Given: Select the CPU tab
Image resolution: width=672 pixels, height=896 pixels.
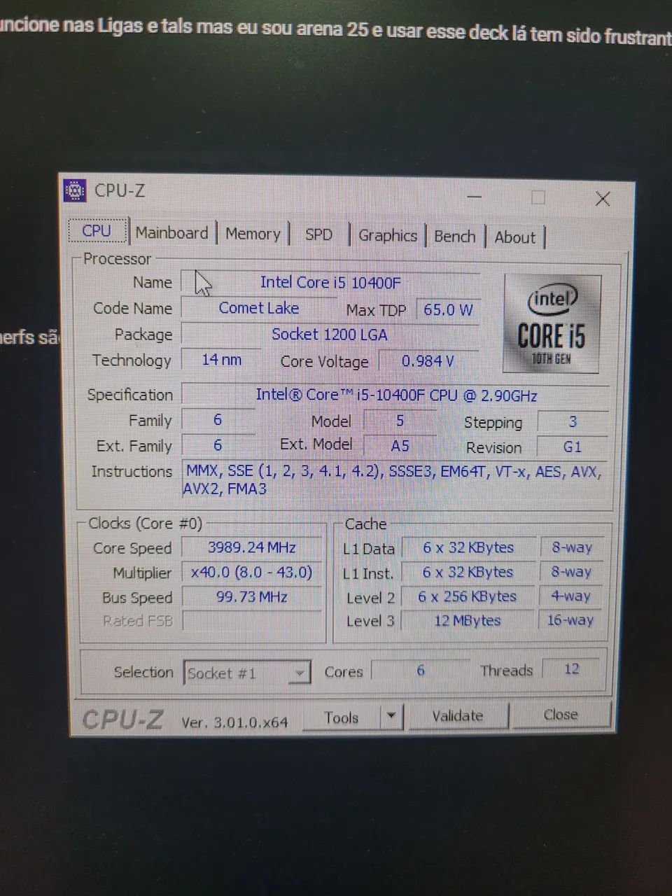Looking at the screenshot, I should pos(97,230).
